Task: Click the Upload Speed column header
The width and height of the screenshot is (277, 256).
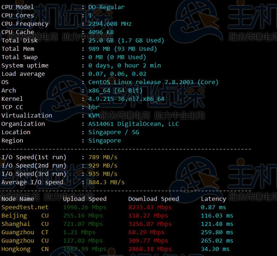Action: [x=85, y=199]
